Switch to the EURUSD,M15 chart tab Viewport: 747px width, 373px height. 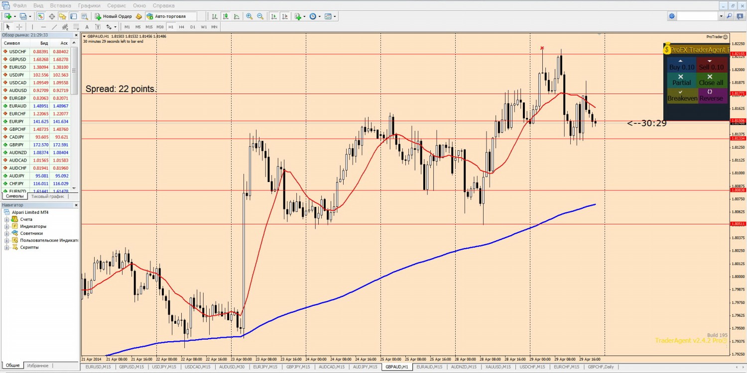98,367
